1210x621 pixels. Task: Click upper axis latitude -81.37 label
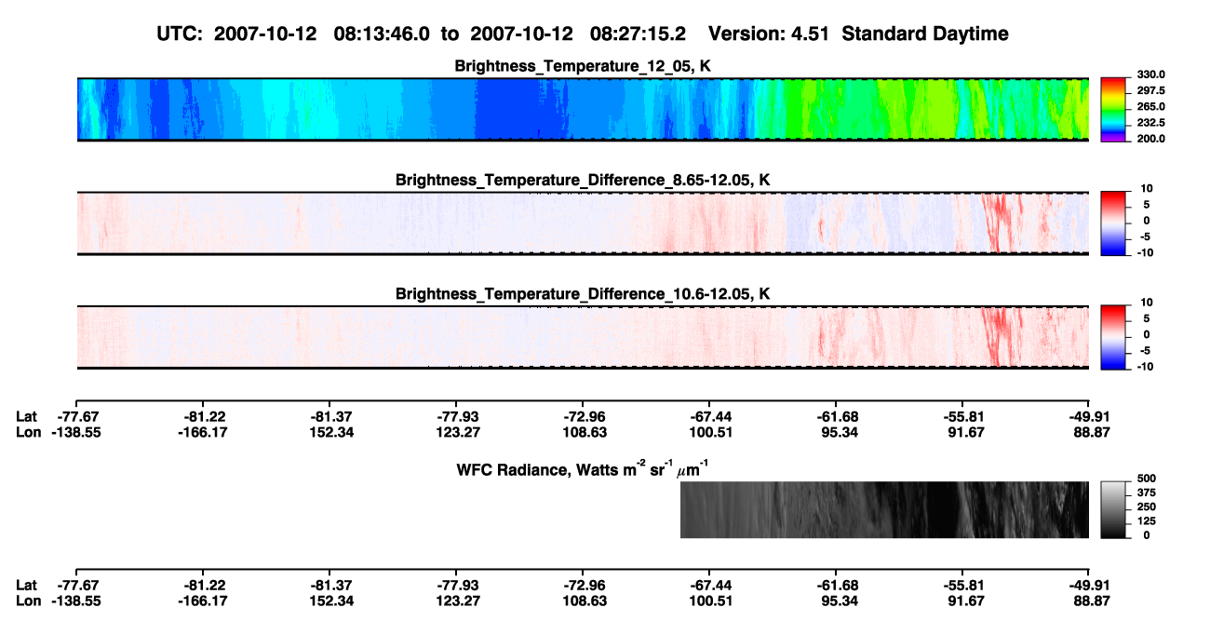click(x=330, y=416)
